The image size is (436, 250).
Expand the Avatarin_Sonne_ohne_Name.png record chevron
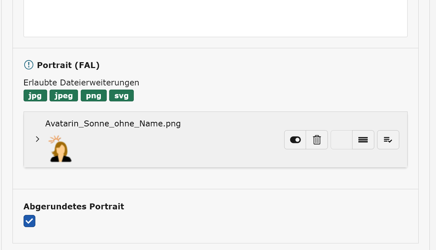point(37,139)
